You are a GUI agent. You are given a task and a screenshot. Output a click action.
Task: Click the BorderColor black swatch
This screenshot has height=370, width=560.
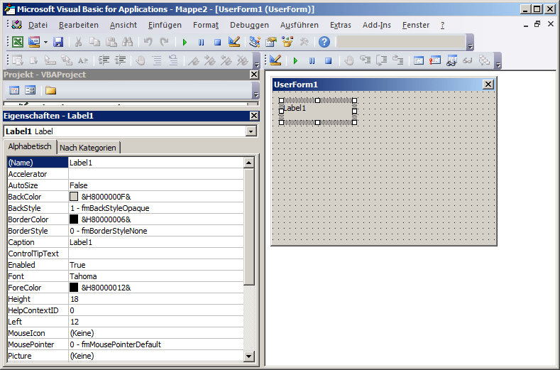click(x=74, y=219)
